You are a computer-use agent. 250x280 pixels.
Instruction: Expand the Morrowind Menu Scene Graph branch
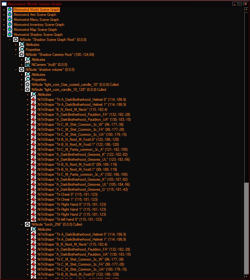click(x=4, y=20)
